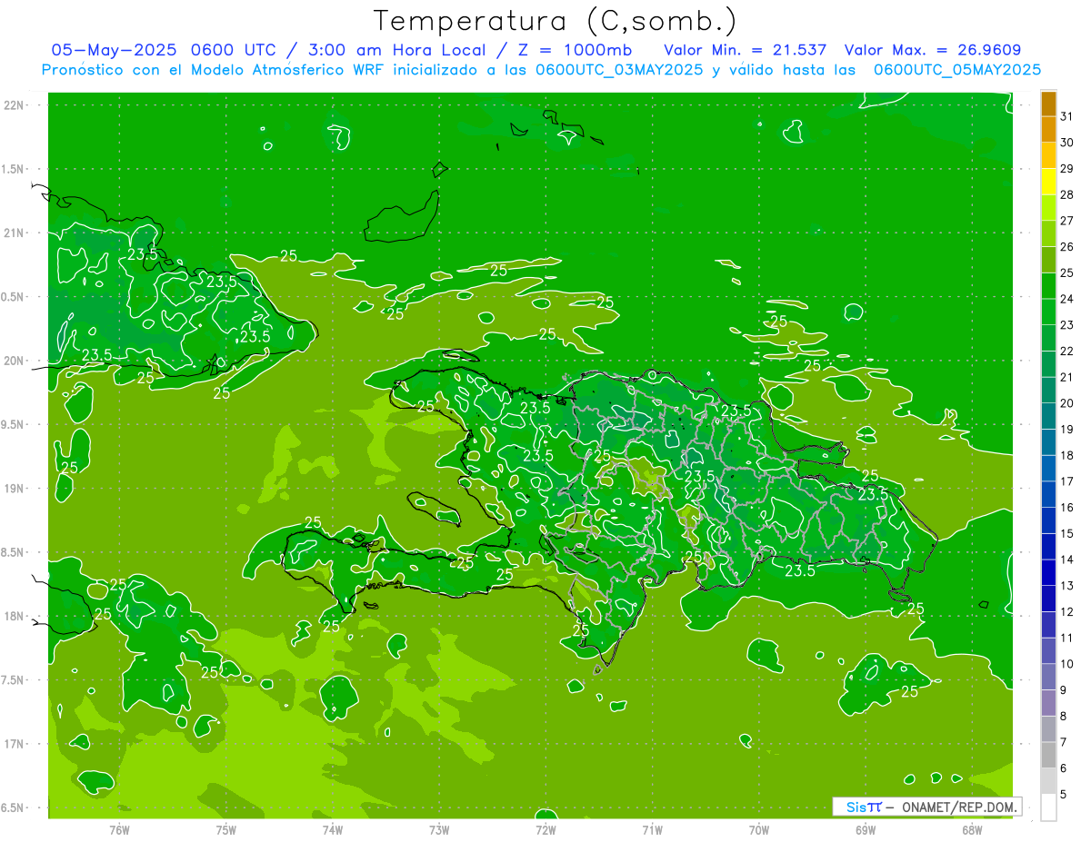The image size is (1091, 842).
Task: Click the '18N' latitude axis label
Action: (x=15, y=617)
